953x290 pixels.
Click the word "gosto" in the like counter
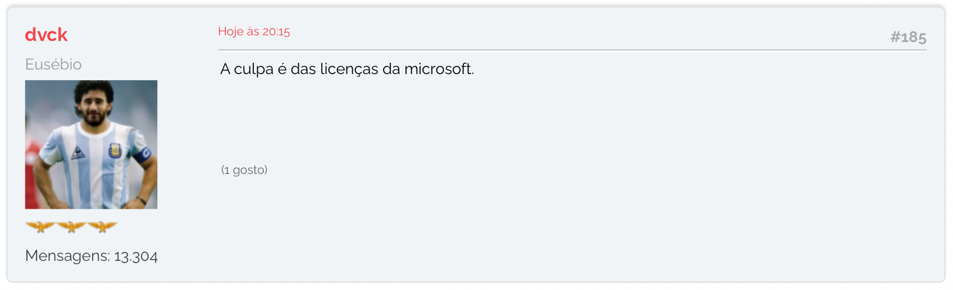pos(248,170)
